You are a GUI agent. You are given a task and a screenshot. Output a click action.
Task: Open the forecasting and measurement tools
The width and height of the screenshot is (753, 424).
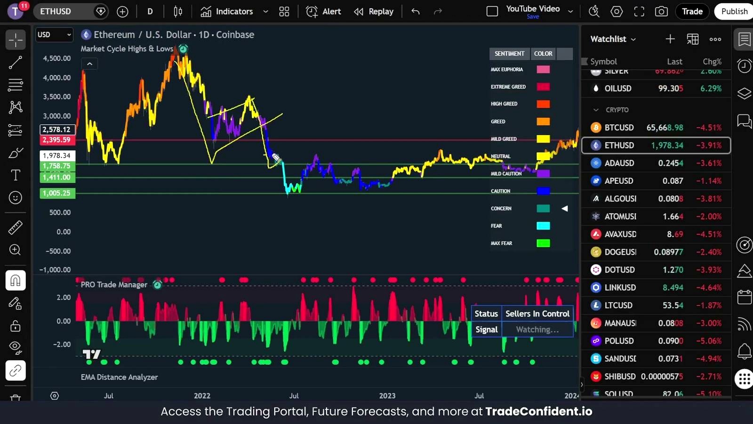click(16, 130)
